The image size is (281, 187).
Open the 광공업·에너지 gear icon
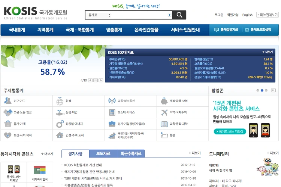click(60, 124)
